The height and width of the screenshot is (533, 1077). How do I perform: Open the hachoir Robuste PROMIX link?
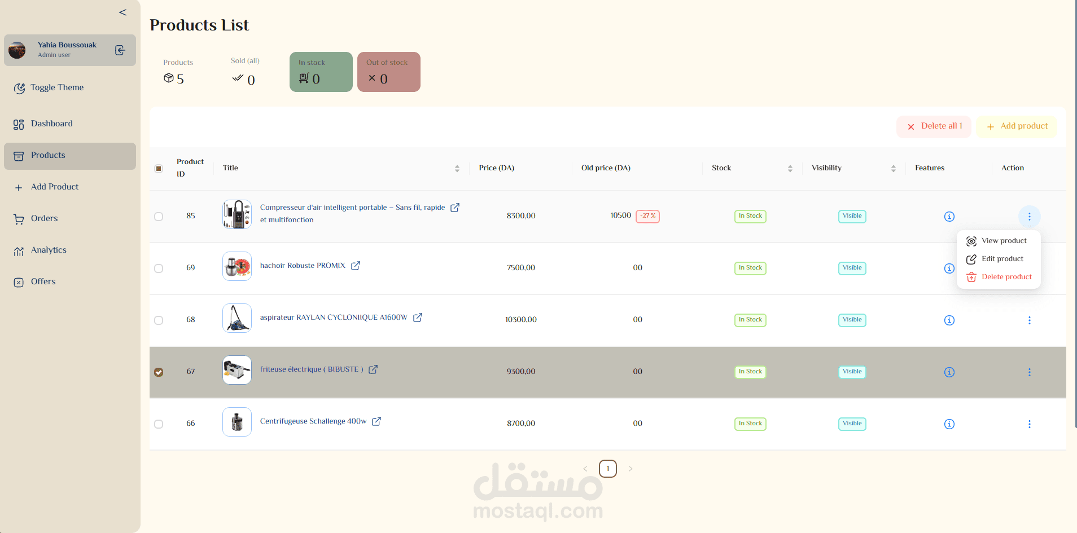point(303,266)
